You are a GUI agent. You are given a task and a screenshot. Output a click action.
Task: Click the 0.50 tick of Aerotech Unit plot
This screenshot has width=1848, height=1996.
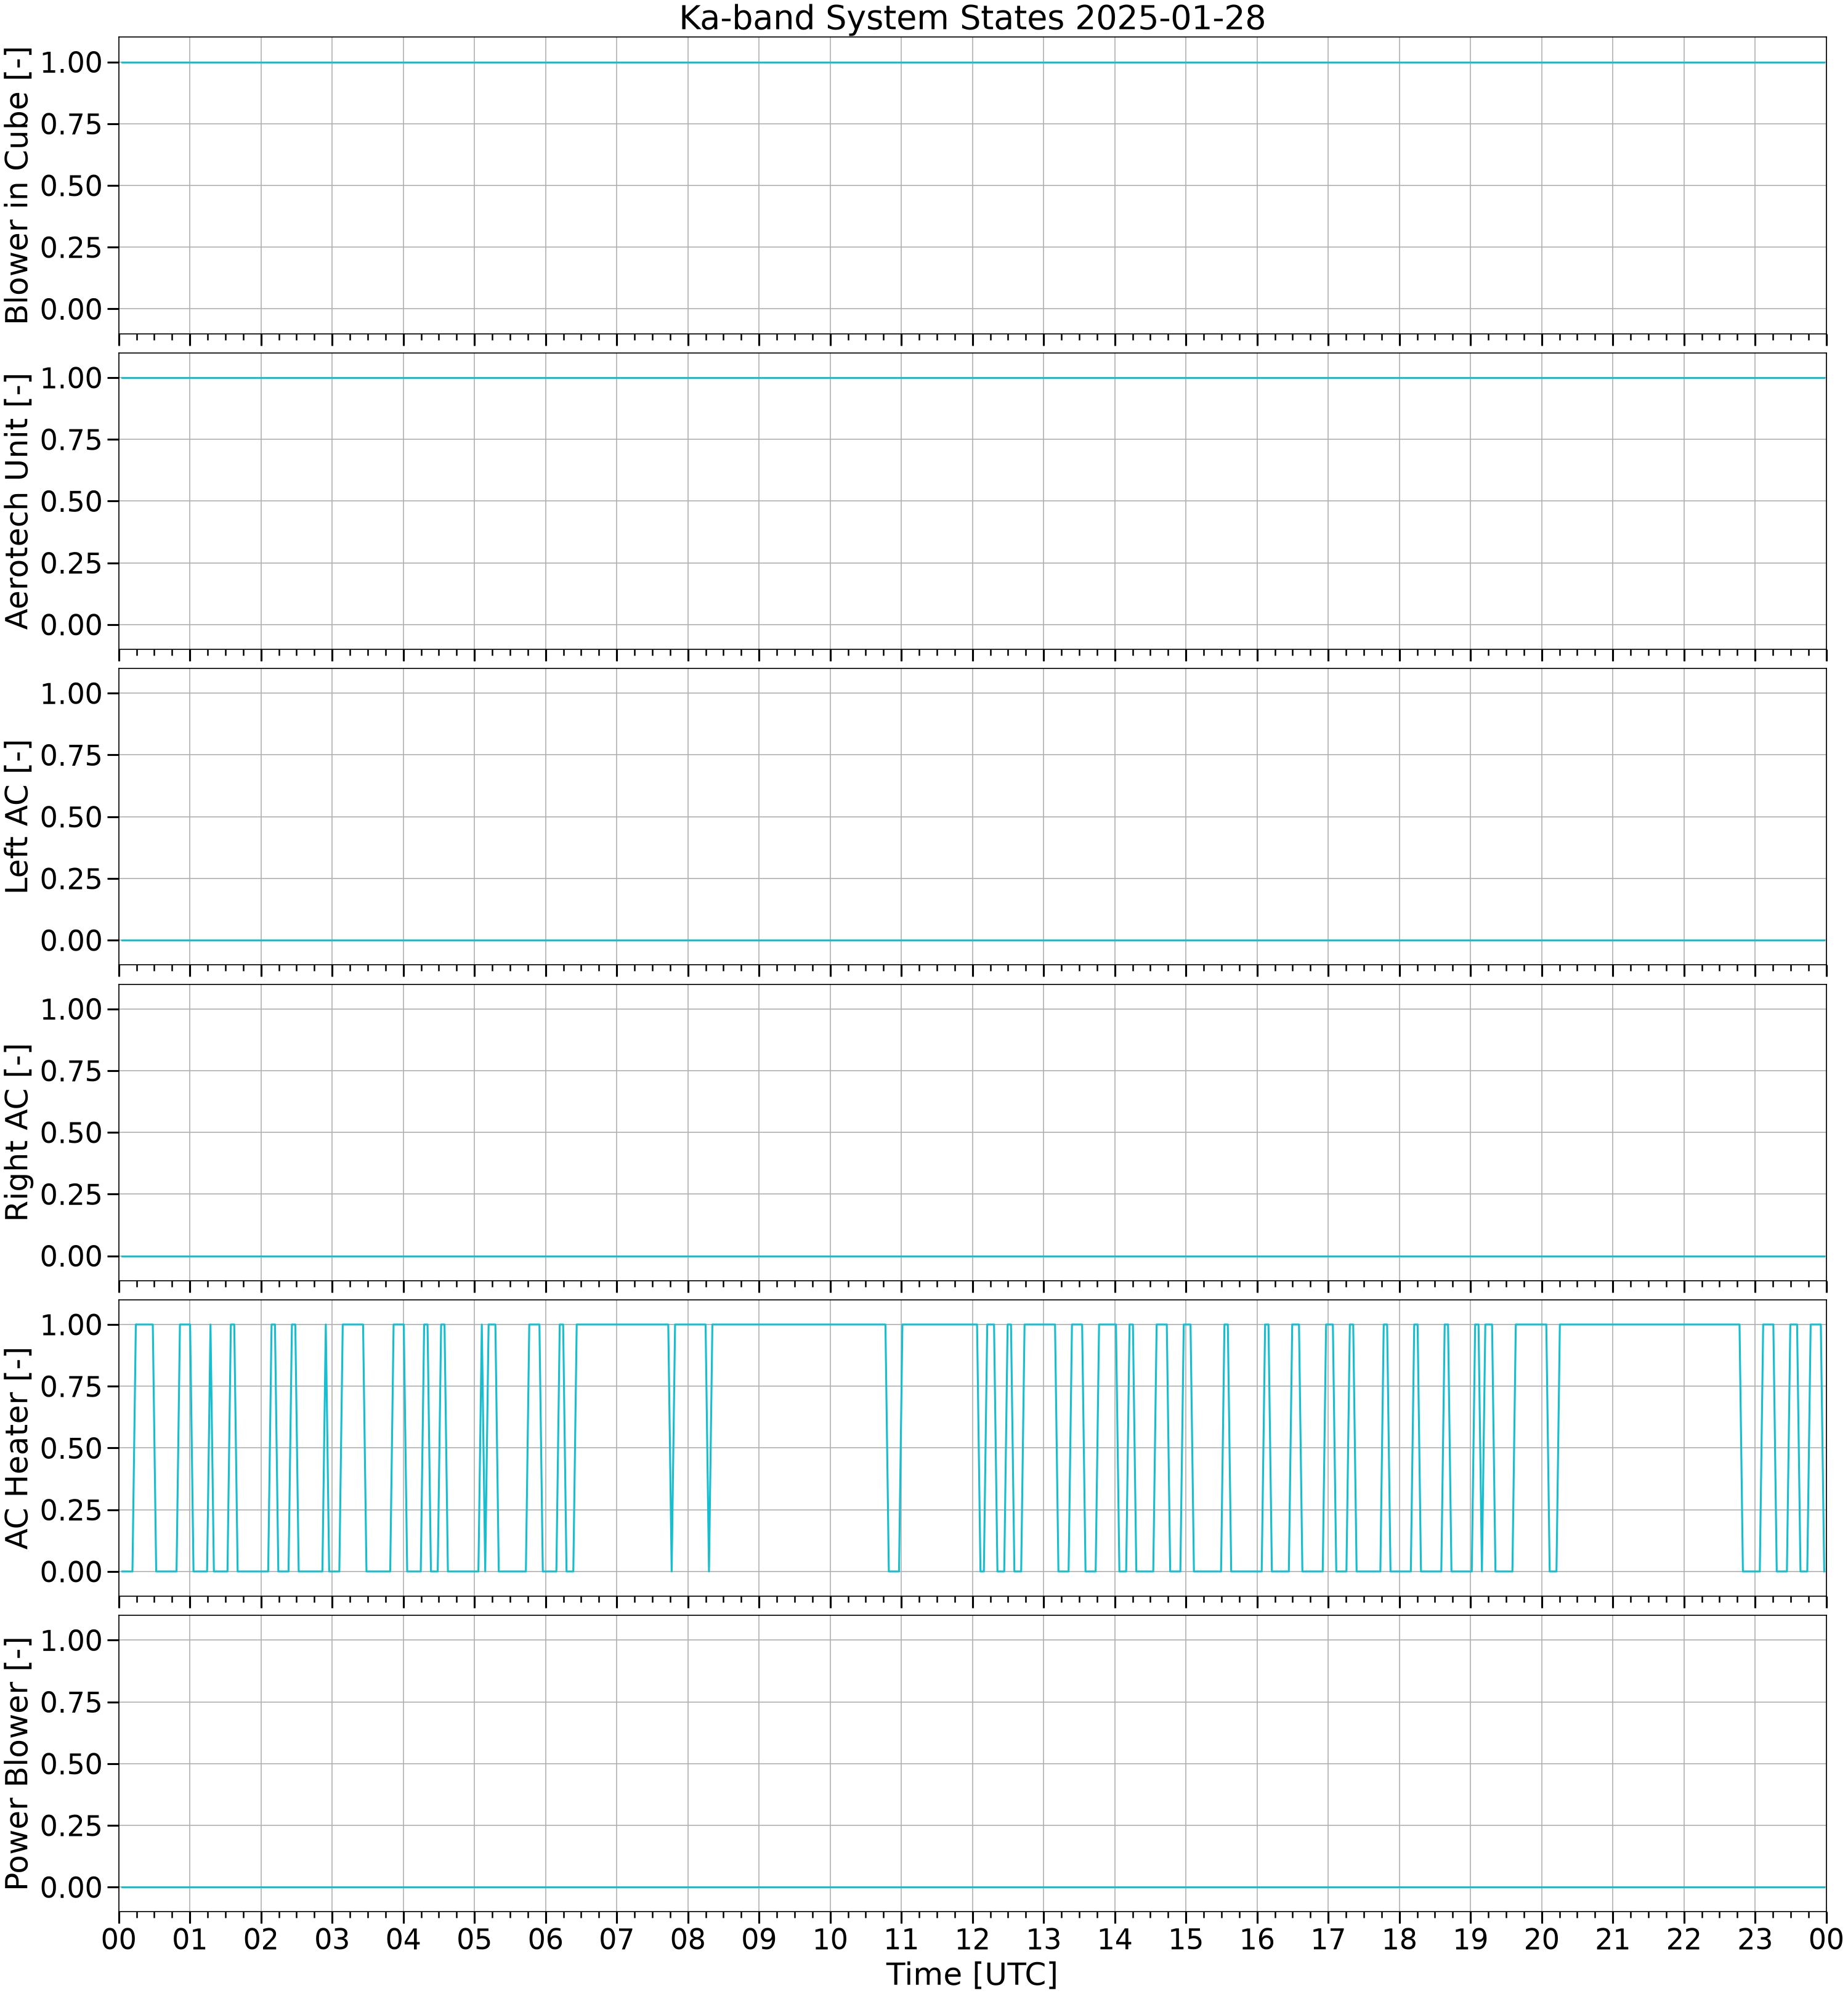coord(72,501)
